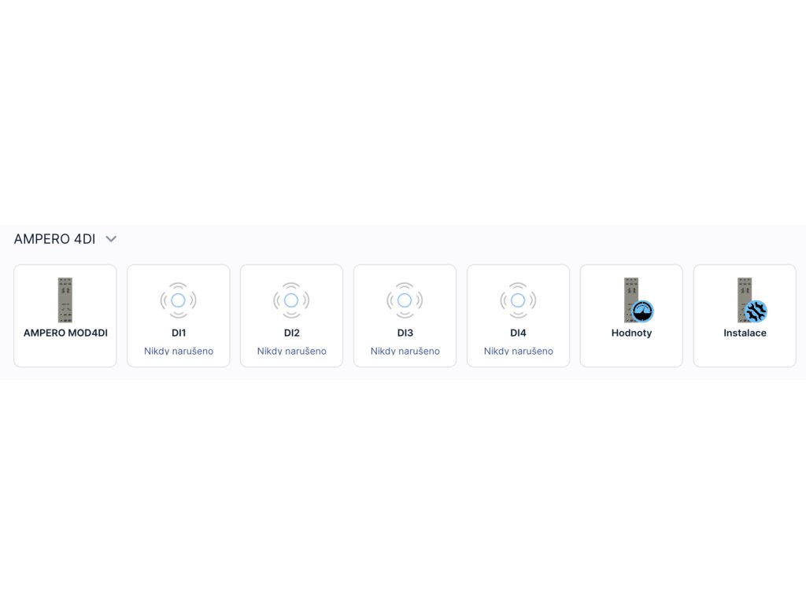The height and width of the screenshot is (604, 806).
Task: Click the DI1 label text
Action: click(x=179, y=333)
